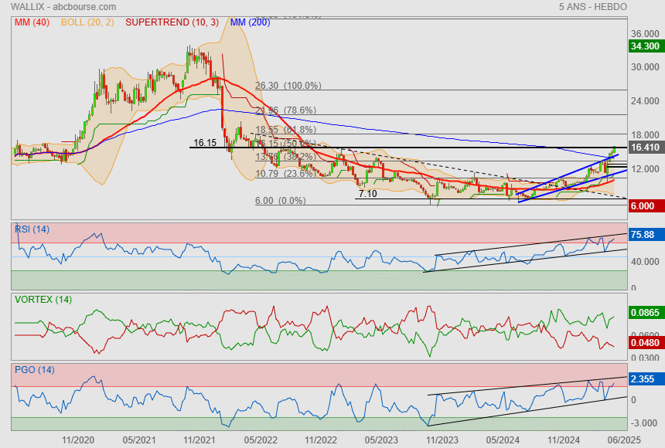Click the 05/2024 date axis label
665x448 pixels.
(x=503, y=440)
